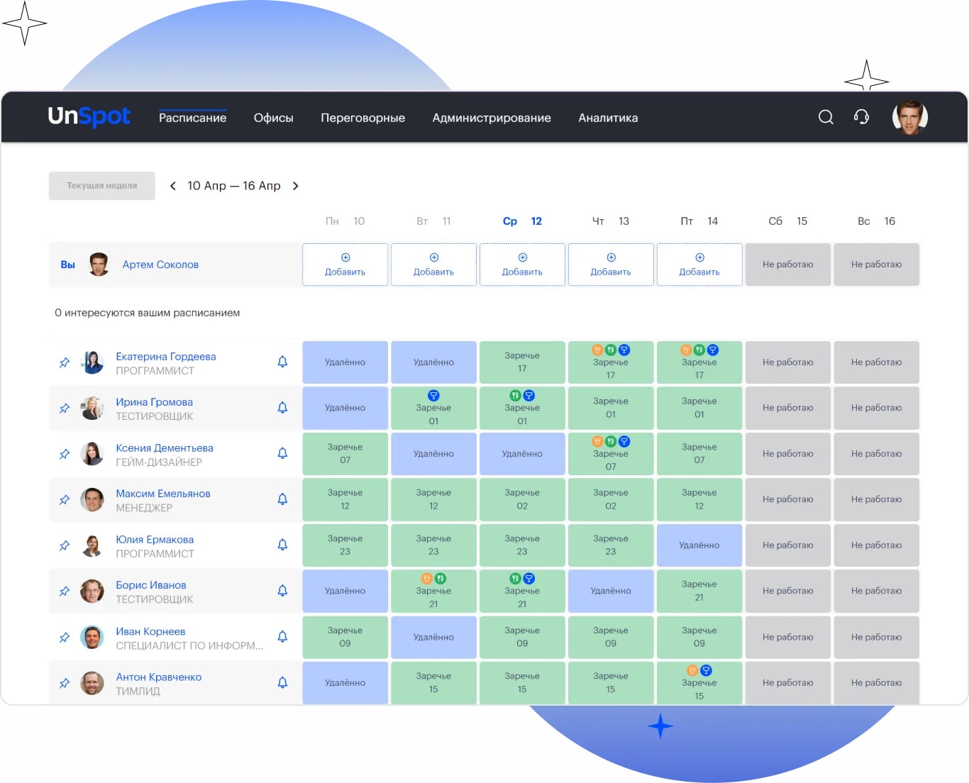Pin Борис Иванов row
Viewport: 969px width, 783px height.
[x=65, y=592]
